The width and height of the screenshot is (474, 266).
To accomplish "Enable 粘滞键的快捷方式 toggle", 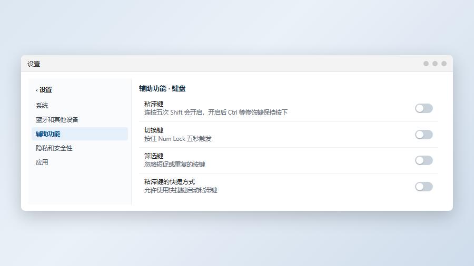I will pyautogui.click(x=424, y=187).
